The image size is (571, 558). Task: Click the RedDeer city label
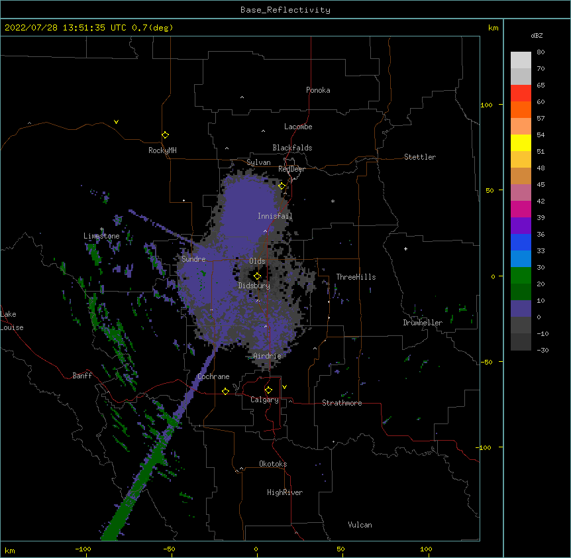coord(291,169)
